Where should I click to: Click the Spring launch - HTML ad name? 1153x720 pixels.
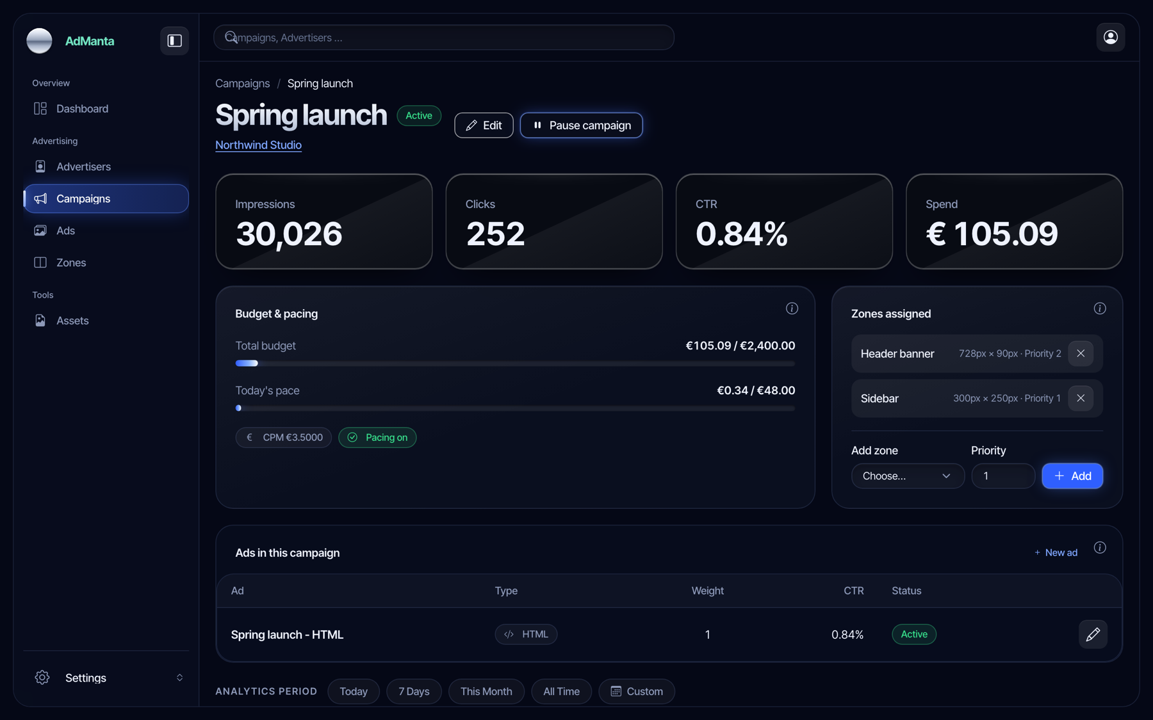tap(287, 635)
